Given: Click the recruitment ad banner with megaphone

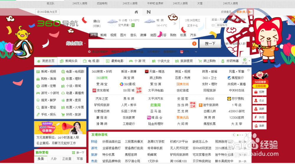Looking at the screenshot, I should (x=60, y=128).
